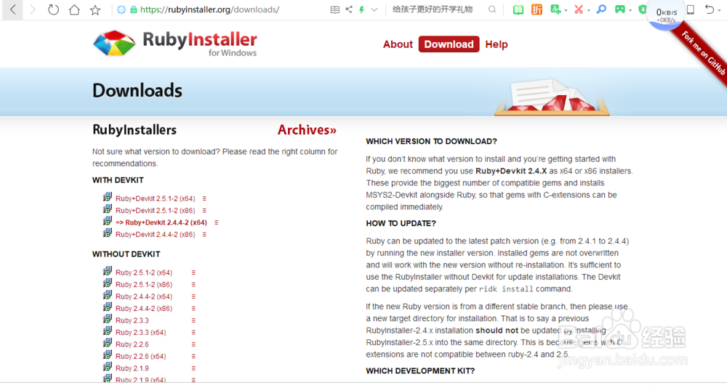Reload the page with the refresh icon
The height and width of the screenshot is (385, 727).
click(53, 9)
